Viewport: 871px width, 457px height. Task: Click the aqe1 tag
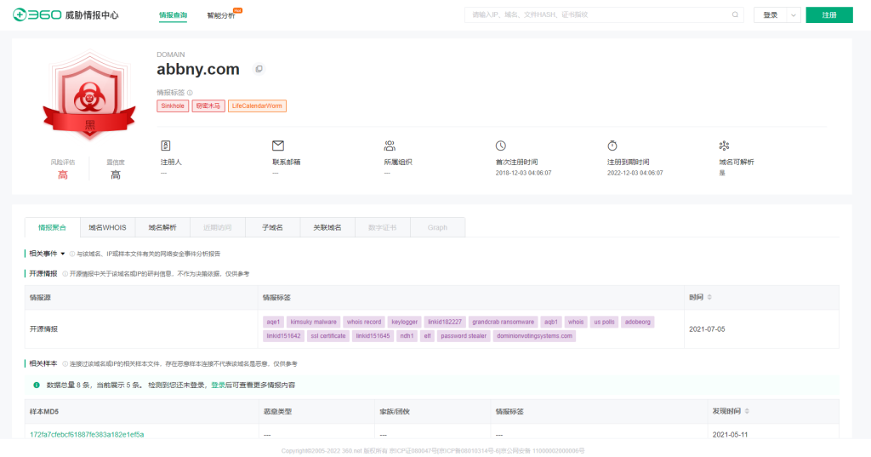pyautogui.click(x=273, y=322)
